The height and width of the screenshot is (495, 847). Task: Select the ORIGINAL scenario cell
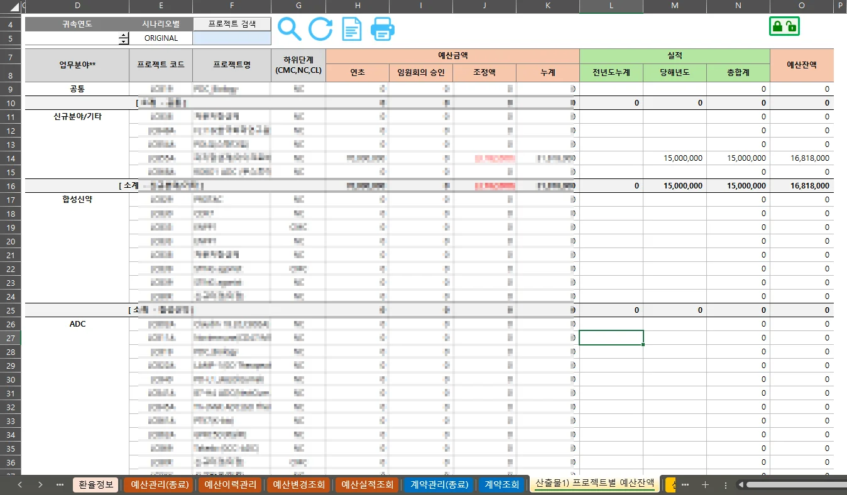pyautogui.click(x=161, y=38)
